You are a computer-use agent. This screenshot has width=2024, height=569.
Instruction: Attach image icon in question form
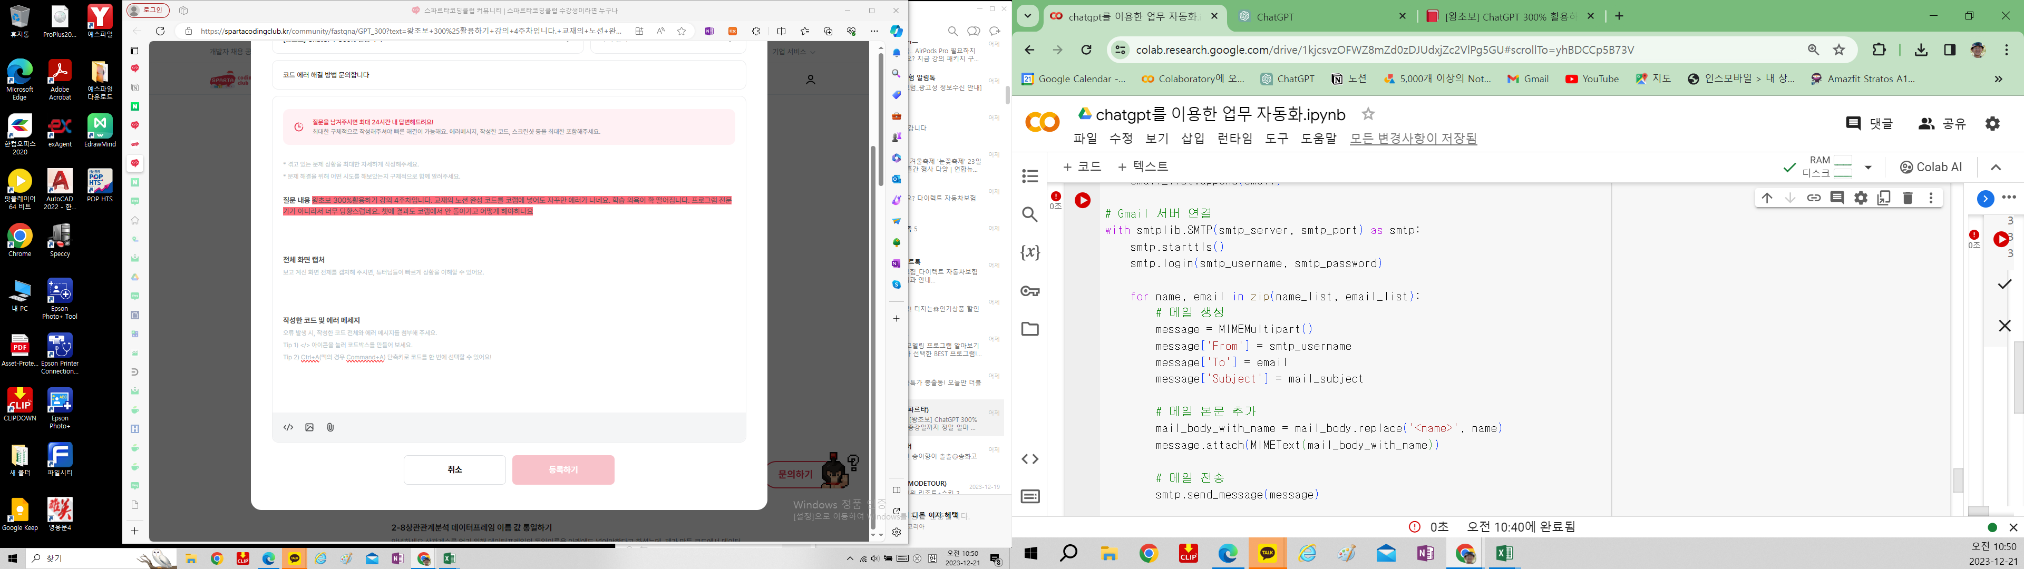pos(309,427)
